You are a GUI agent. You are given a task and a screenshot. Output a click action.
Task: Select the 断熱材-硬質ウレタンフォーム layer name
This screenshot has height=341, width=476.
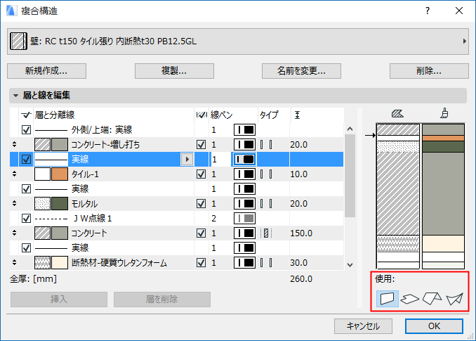tap(119, 262)
